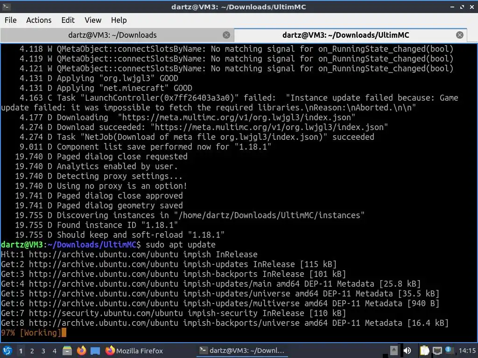Open the Edit menu
The width and height of the screenshot is (478, 358).
click(x=68, y=20)
